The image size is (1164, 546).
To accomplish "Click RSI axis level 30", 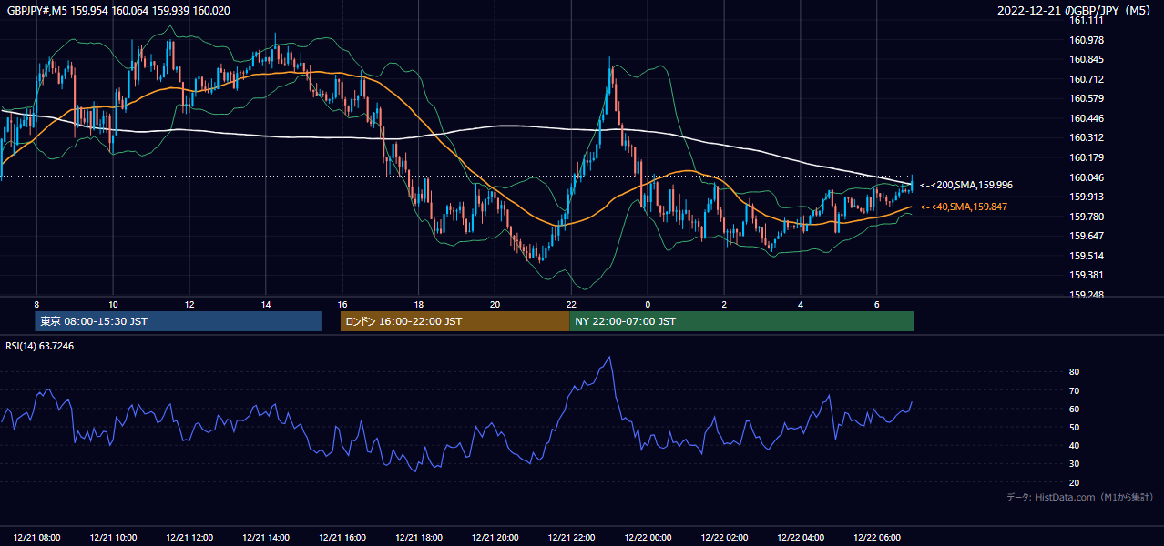I will pyautogui.click(x=1075, y=464).
